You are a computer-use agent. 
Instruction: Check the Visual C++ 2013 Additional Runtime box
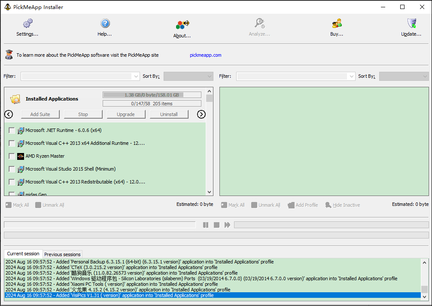pos(12,144)
